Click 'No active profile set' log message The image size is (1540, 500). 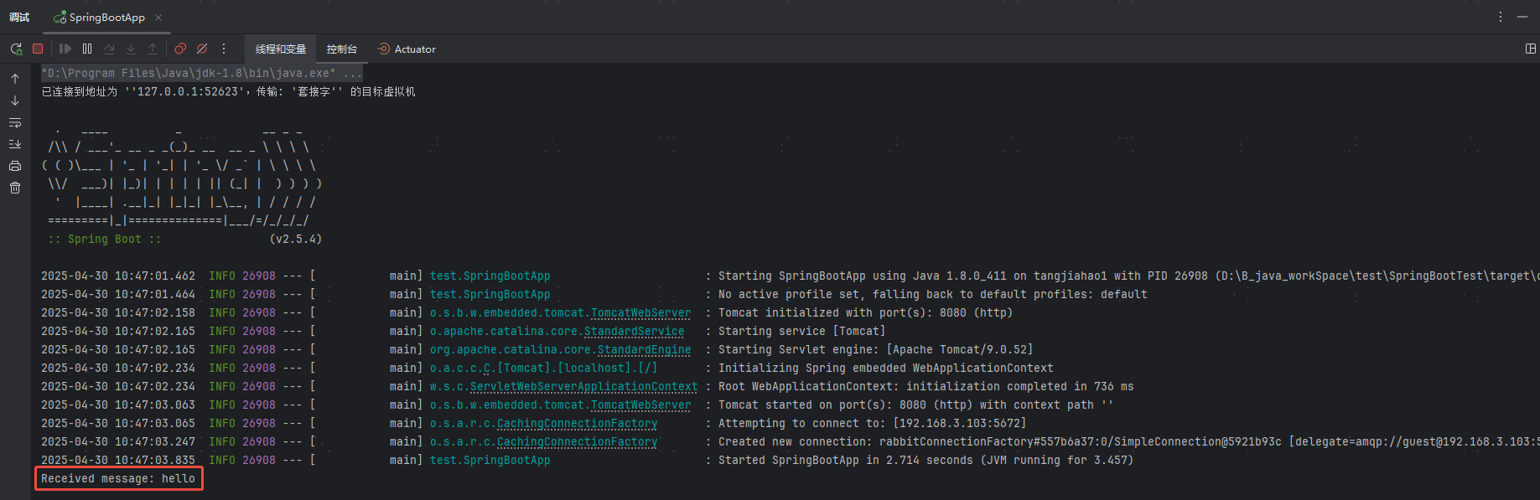pos(932,295)
